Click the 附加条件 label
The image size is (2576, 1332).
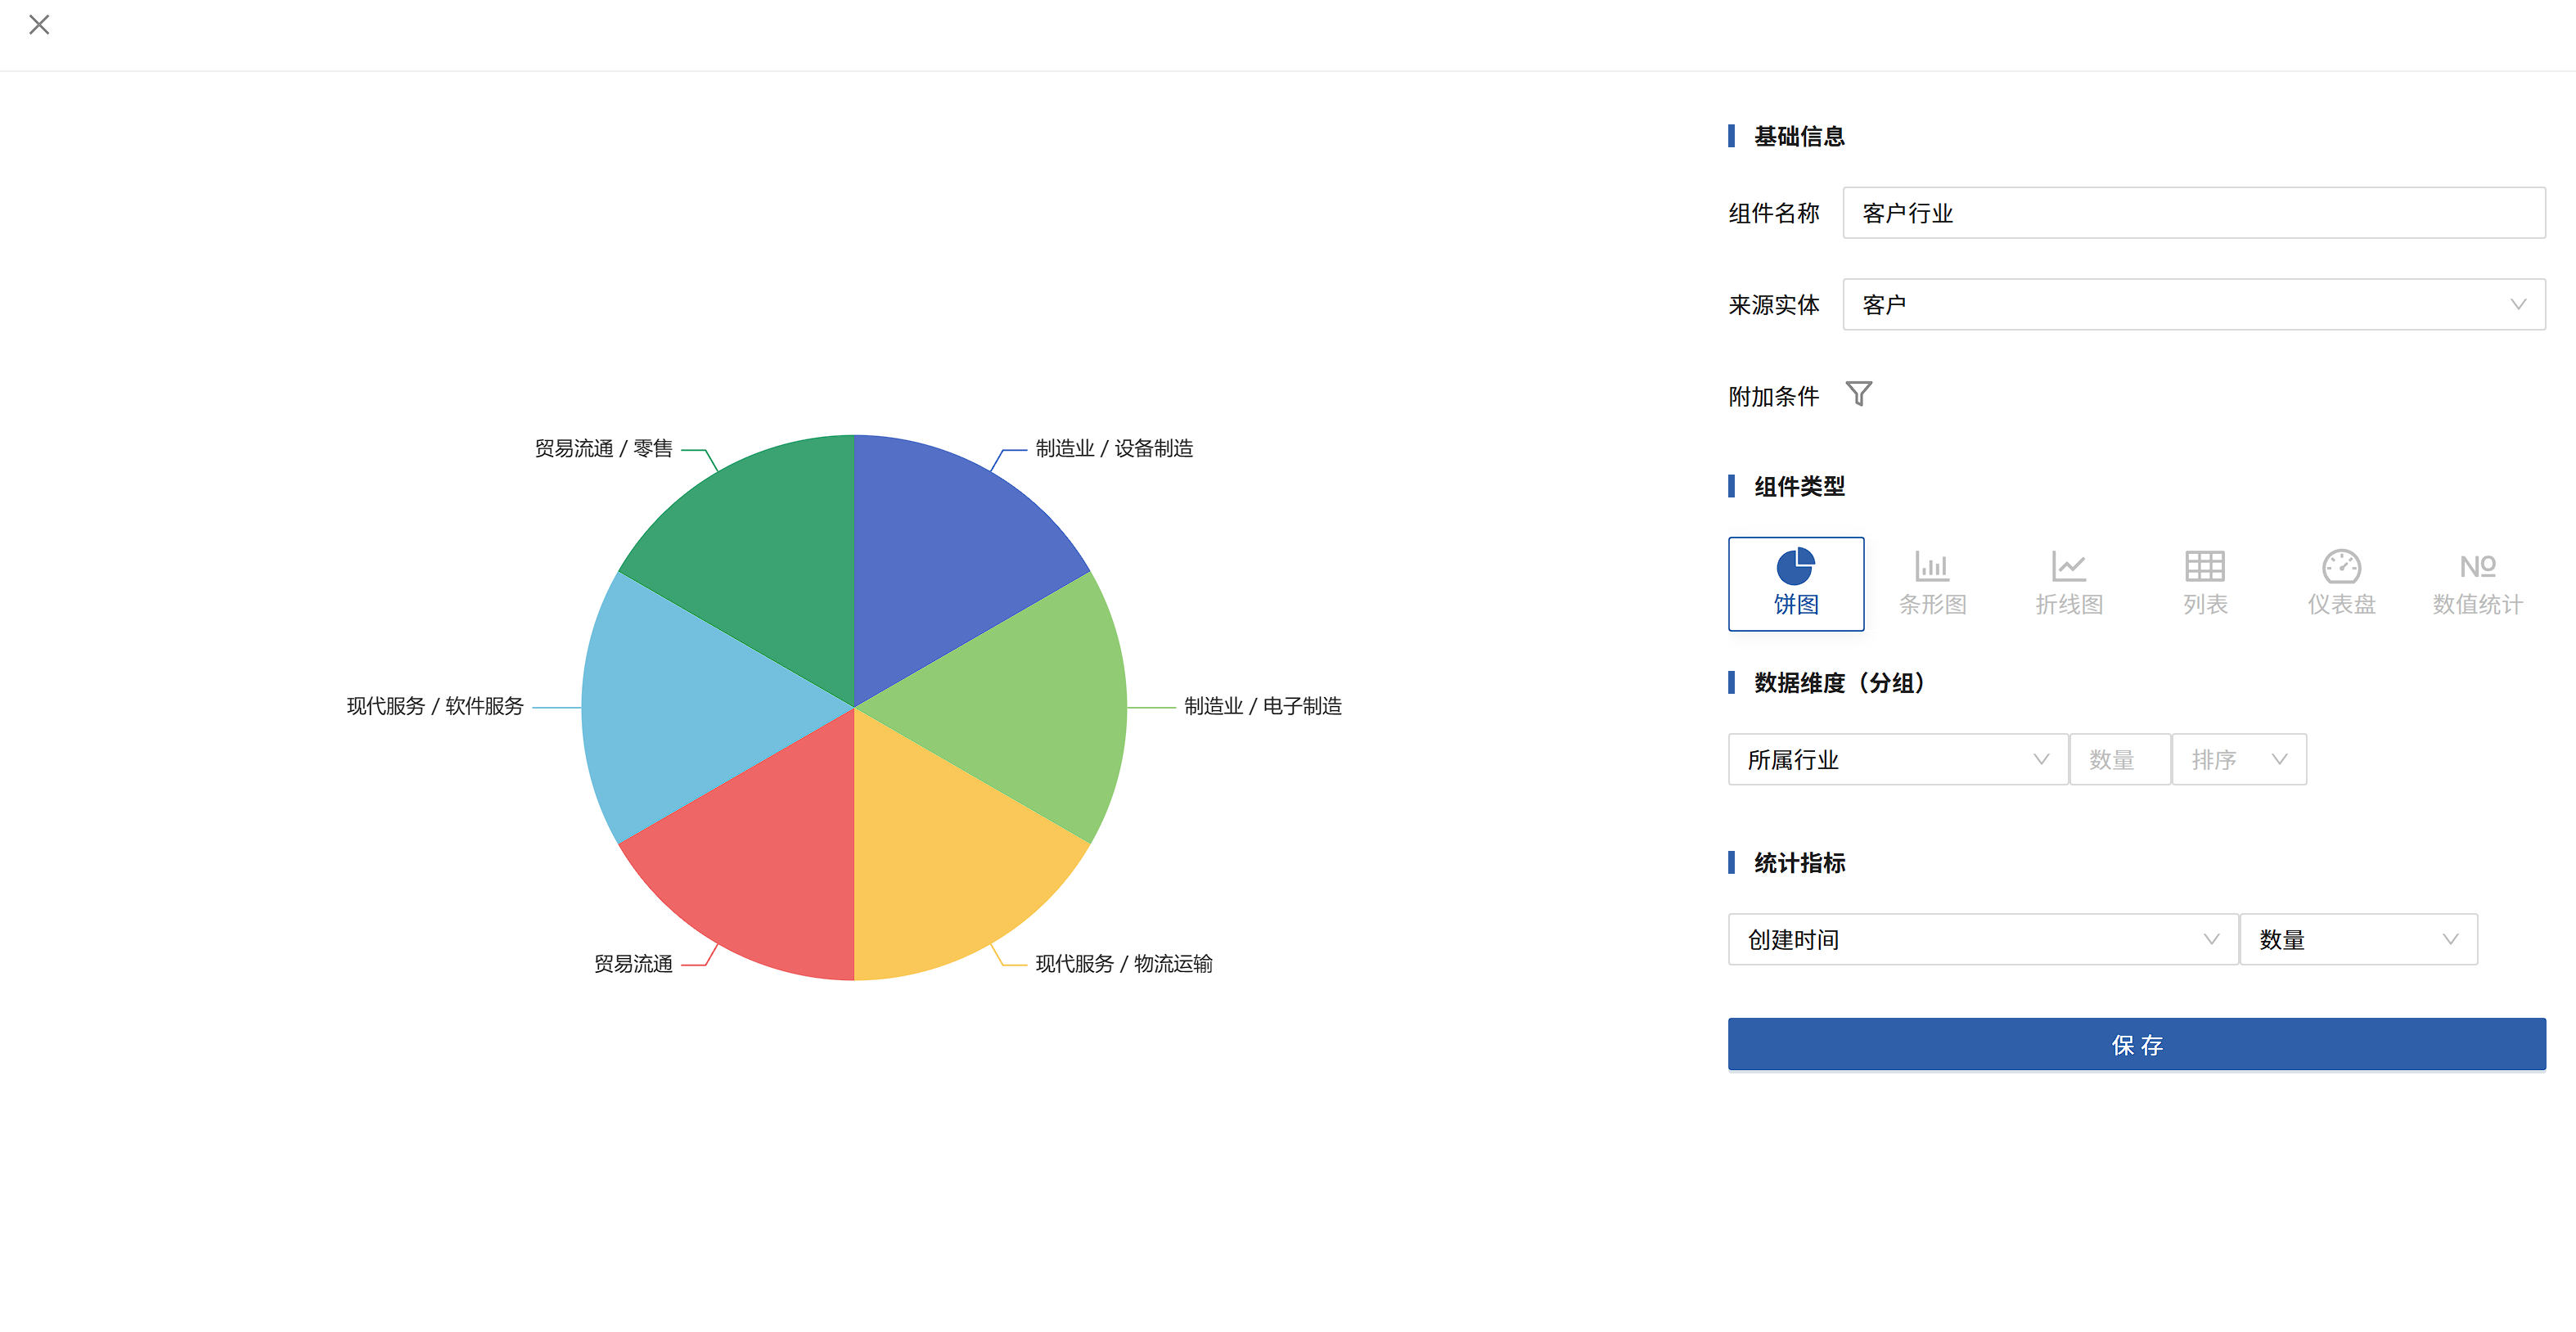pyautogui.click(x=1774, y=397)
